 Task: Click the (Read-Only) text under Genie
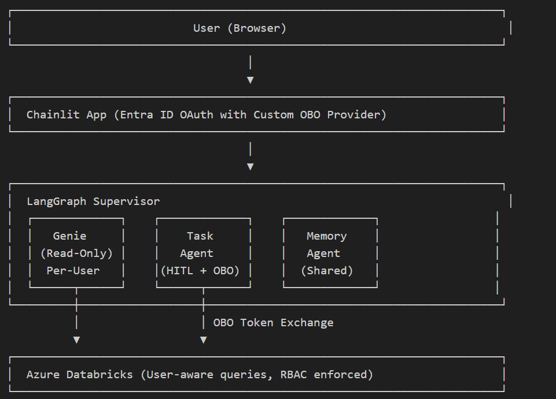coord(76,253)
